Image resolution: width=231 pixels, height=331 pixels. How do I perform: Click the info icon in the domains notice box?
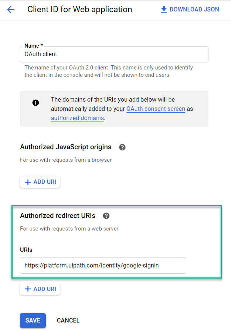[x=35, y=103]
